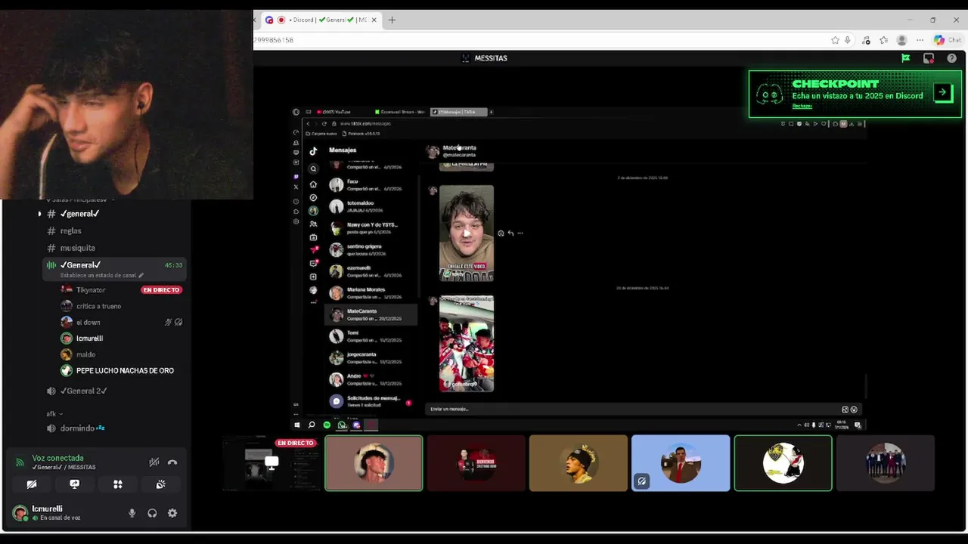
Task: Click Solicitudes de mensajes row in stream
Action: (x=371, y=401)
